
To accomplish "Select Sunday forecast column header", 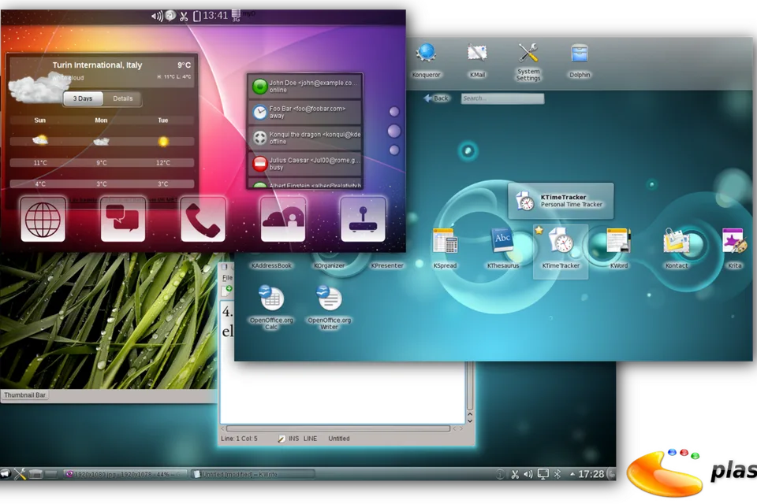I will [x=40, y=120].
